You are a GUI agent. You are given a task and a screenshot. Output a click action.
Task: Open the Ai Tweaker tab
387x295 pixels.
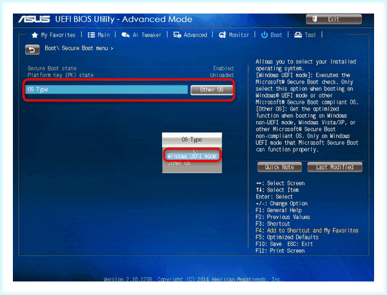click(141, 35)
